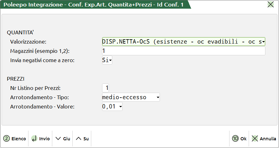Click the Valorizzazione label
This screenshot has width=279, height=148.
click(x=28, y=42)
